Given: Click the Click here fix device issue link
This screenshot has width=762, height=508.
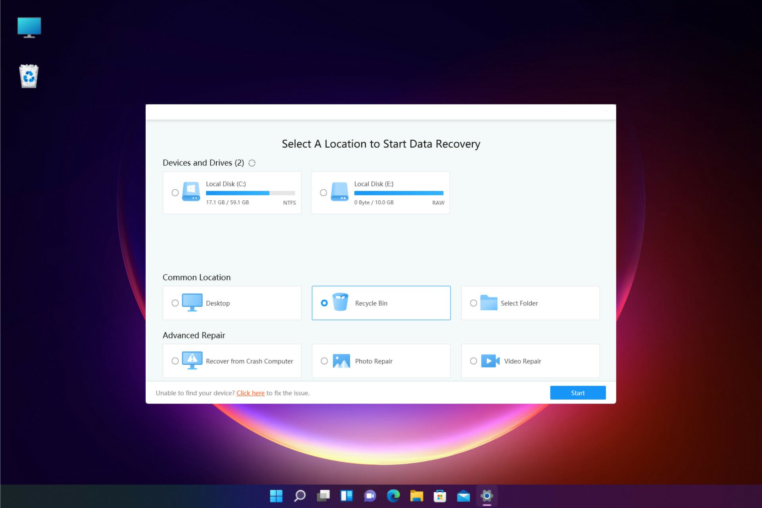Looking at the screenshot, I should tap(250, 393).
